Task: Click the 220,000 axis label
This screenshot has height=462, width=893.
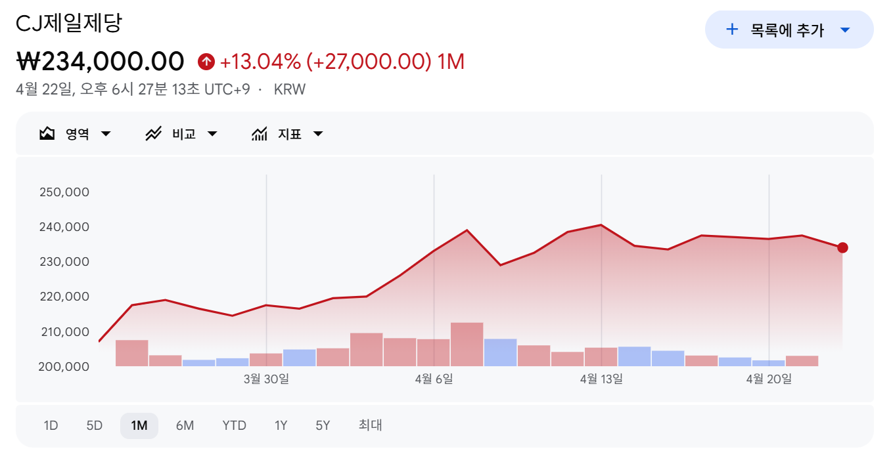Action: pos(65,297)
